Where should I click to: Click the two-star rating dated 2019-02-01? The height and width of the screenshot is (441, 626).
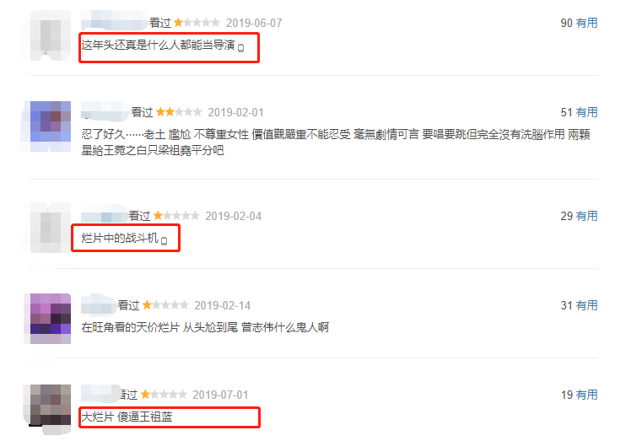click(x=179, y=112)
